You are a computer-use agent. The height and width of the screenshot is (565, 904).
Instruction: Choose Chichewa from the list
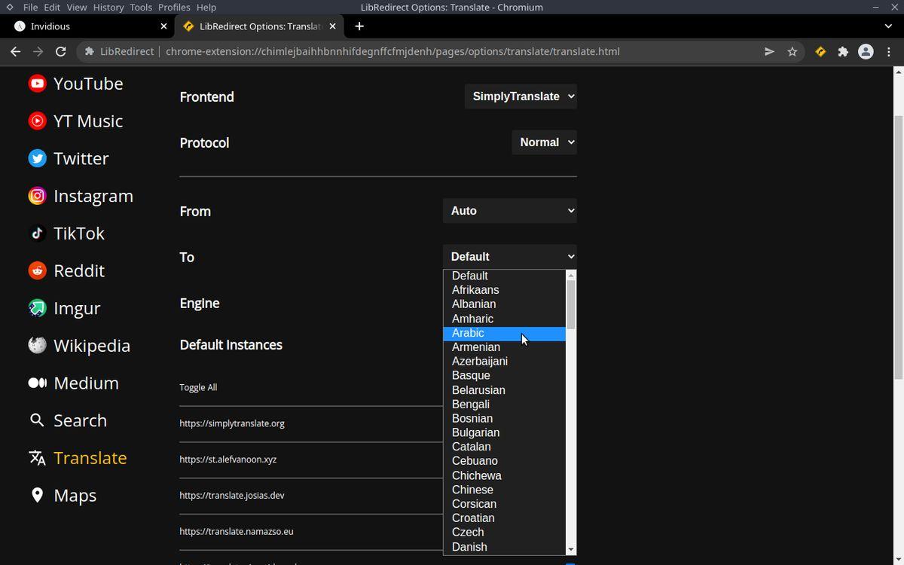click(x=504, y=475)
